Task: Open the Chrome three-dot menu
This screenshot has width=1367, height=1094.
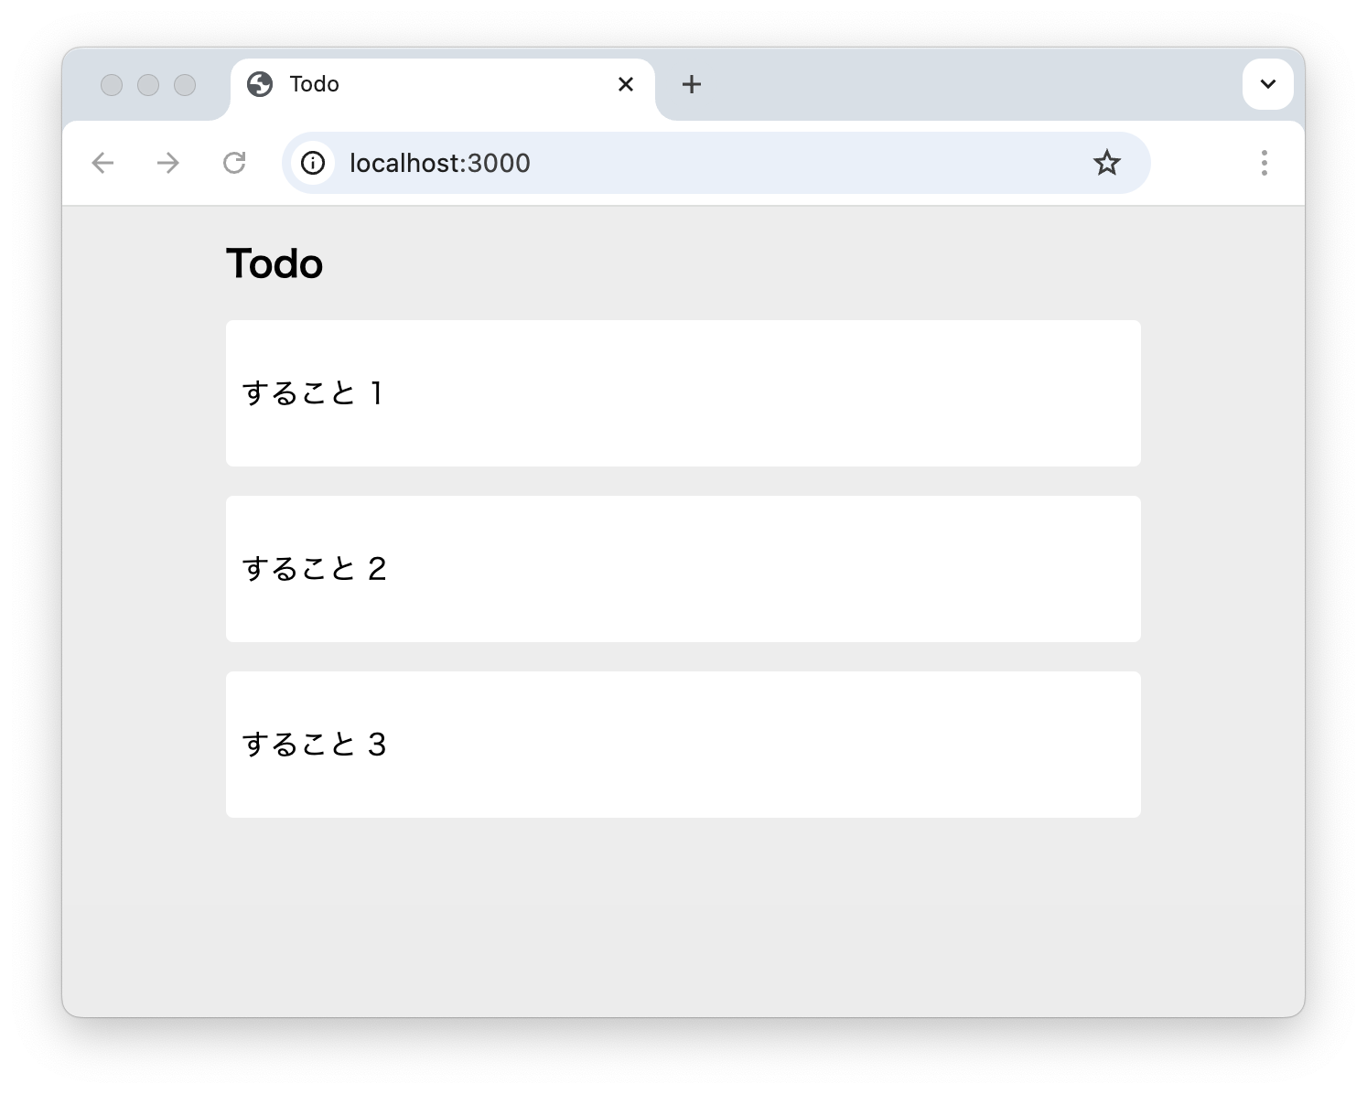Action: coord(1265,163)
